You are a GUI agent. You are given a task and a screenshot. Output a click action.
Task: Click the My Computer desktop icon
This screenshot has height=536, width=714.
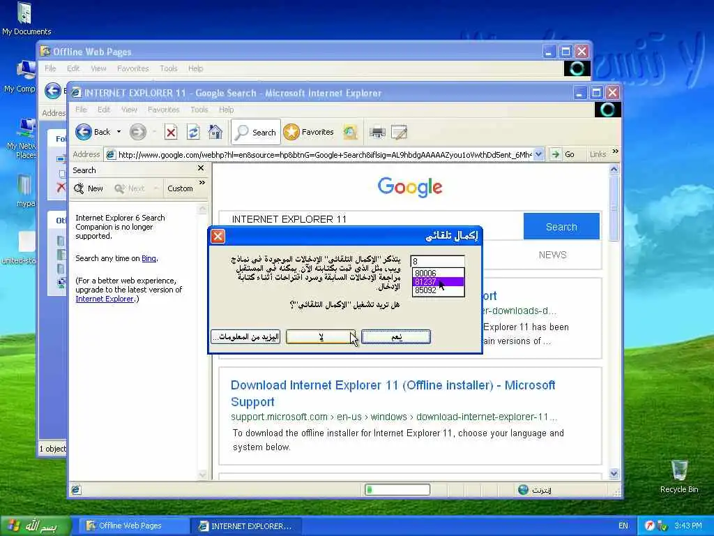20,77
